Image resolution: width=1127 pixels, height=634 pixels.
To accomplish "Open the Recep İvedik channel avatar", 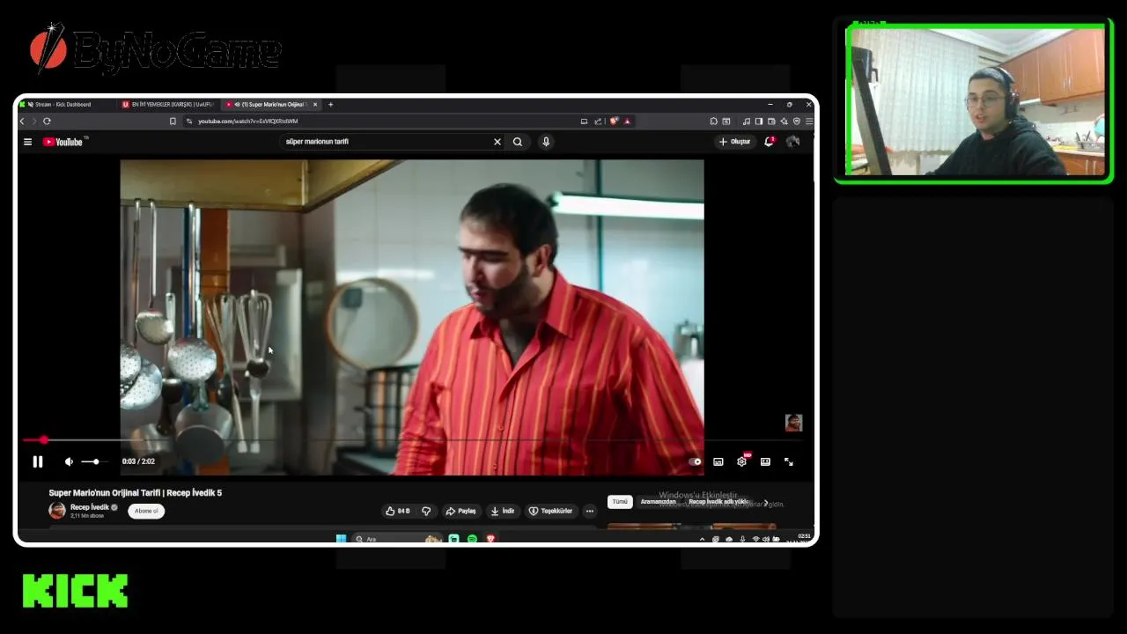I will tap(57, 511).
